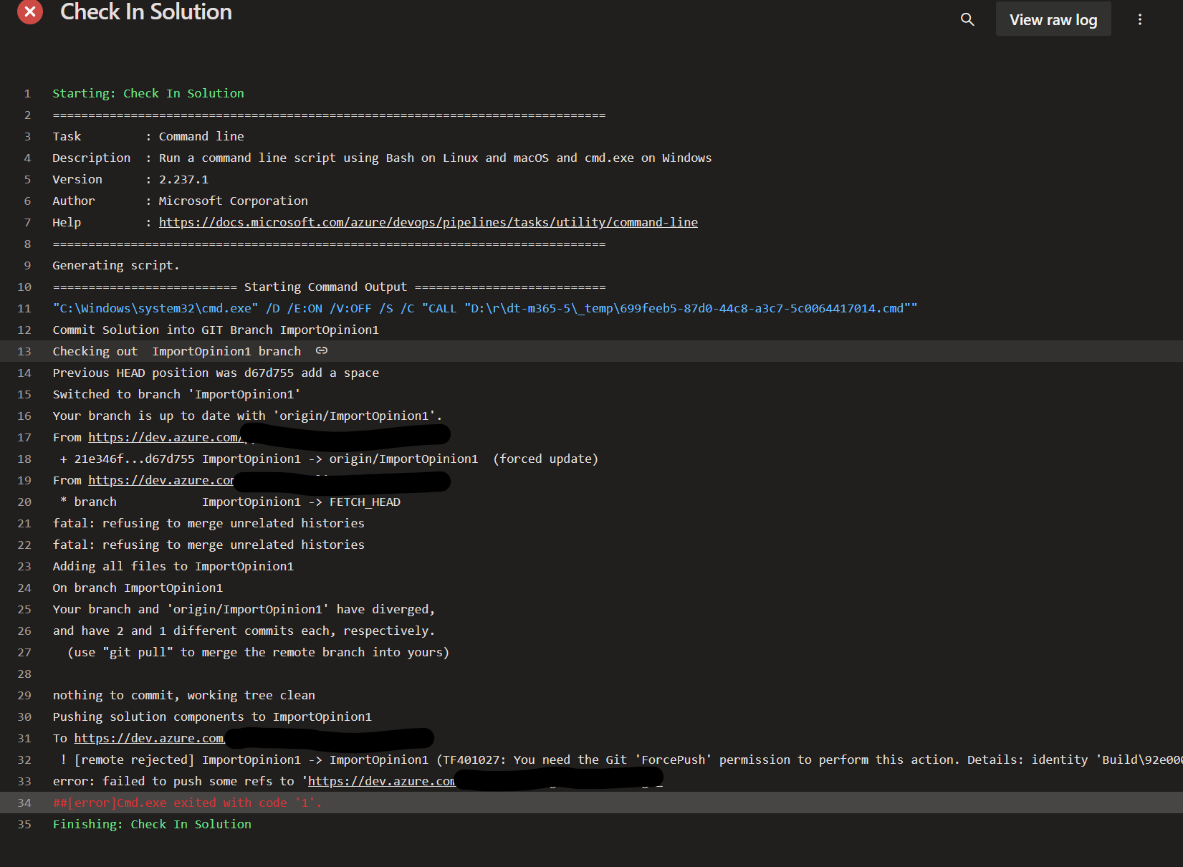This screenshot has width=1183, height=867.
Task: Select 'Finishing: Check In Solution' line
Action: [x=152, y=824]
